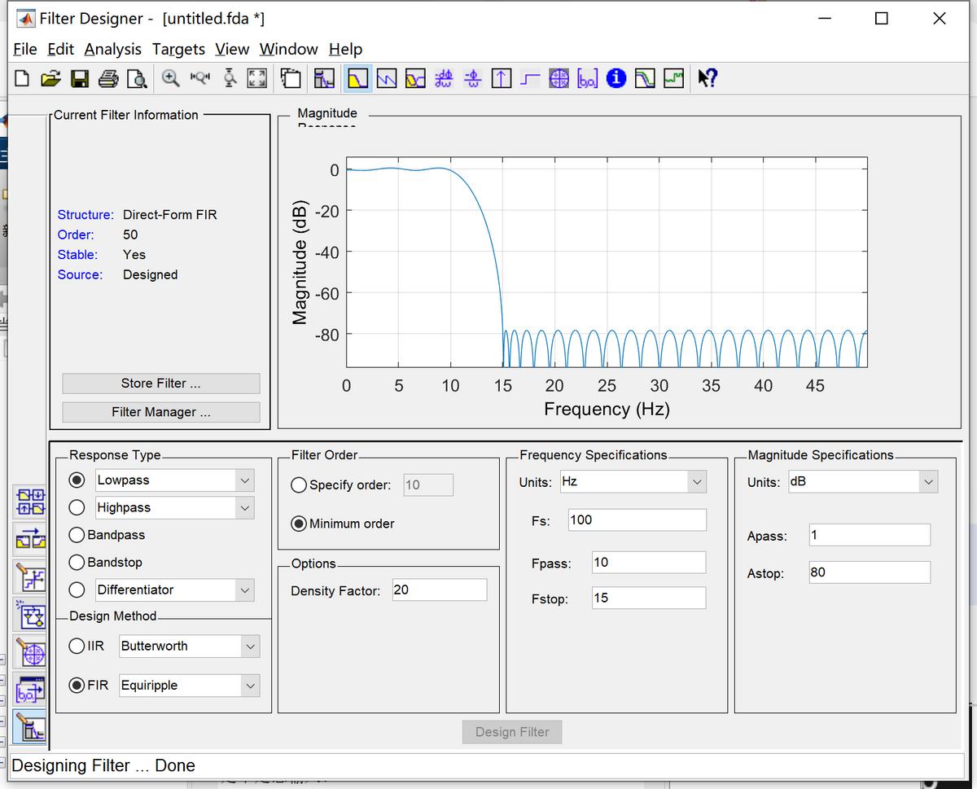977x789 pixels.
Task: Click the Magnitude Response toolbar icon
Action: pyautogui.click(x=358, y=78)
